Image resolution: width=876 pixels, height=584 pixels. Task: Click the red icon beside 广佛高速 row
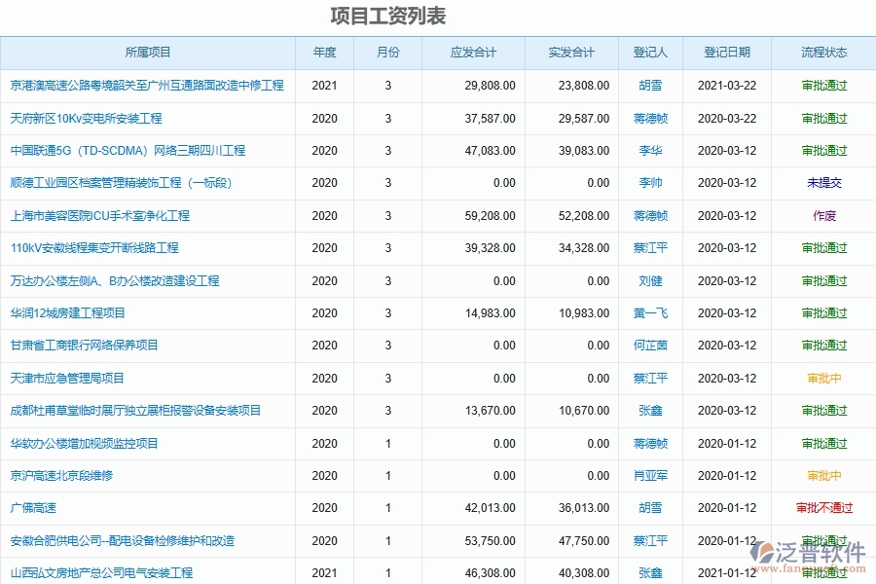[x=10, y=508]
